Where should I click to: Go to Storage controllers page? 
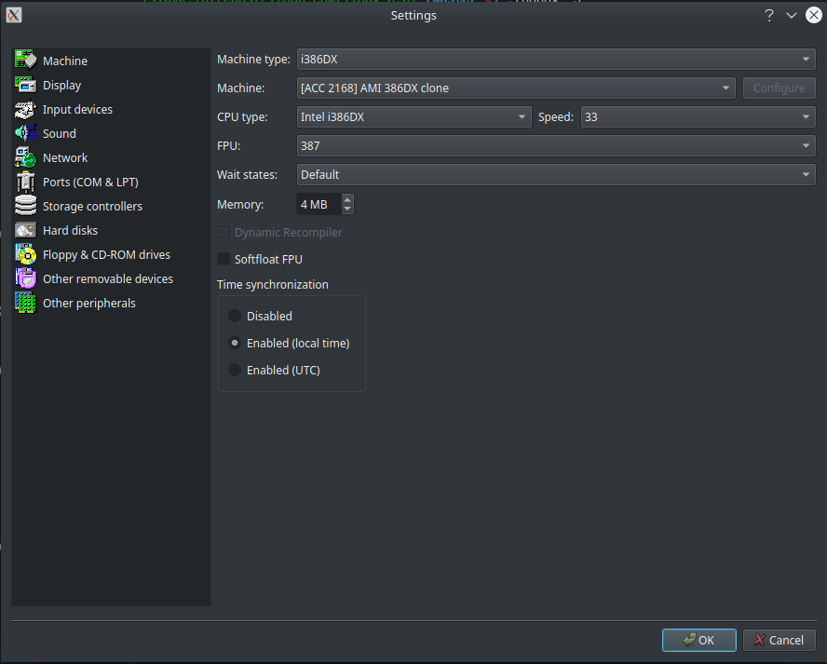coord(92,206)
